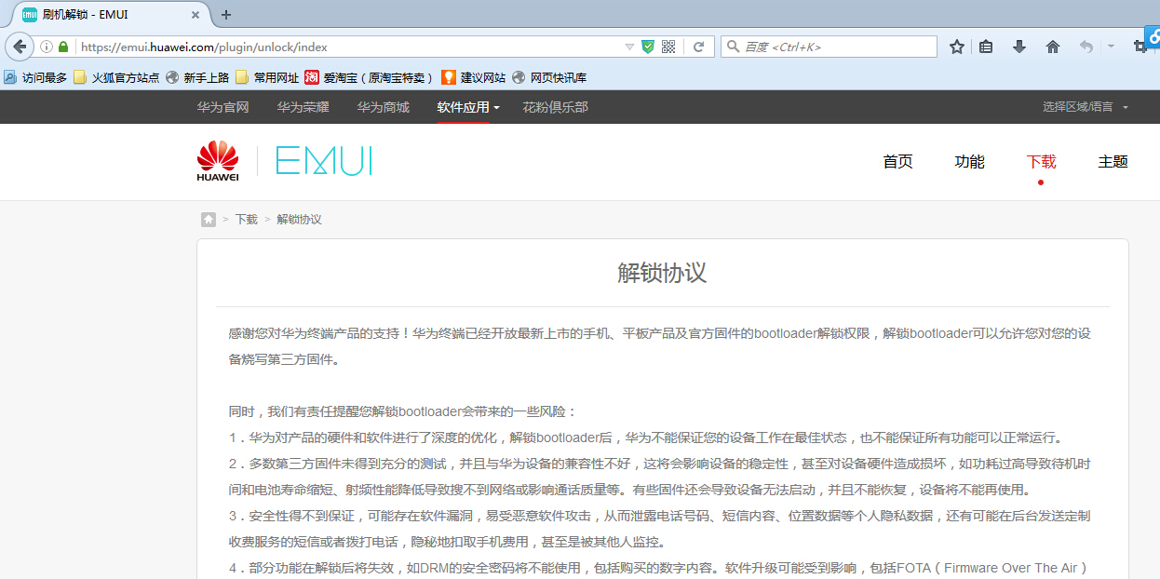Image resolution: width=1160 pixels, height=579 pixels.
Task: Open the 爱淘宝（原淘宝特卖）bookmark
Action: click(x=370, y=77)
